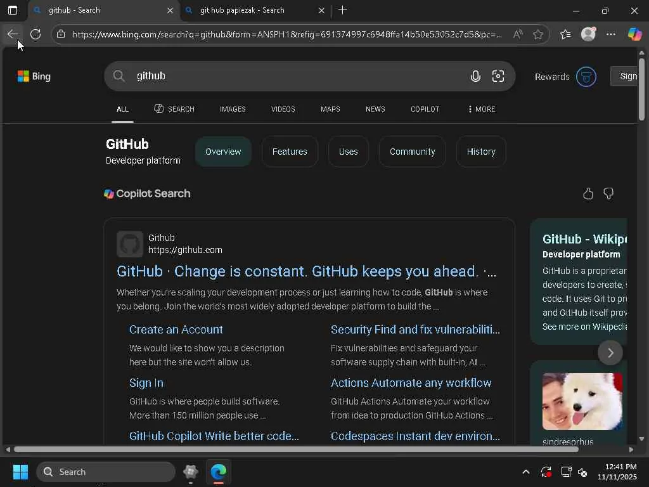
Task: Click the muted volume tray icon
Action: (x=583, y=472)
